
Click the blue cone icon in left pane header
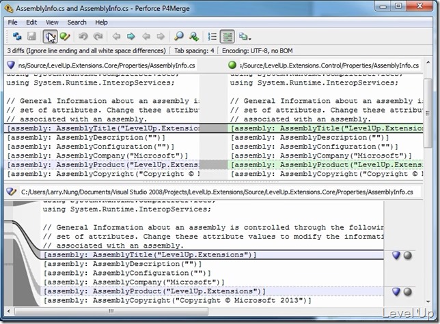coord(11,65)
